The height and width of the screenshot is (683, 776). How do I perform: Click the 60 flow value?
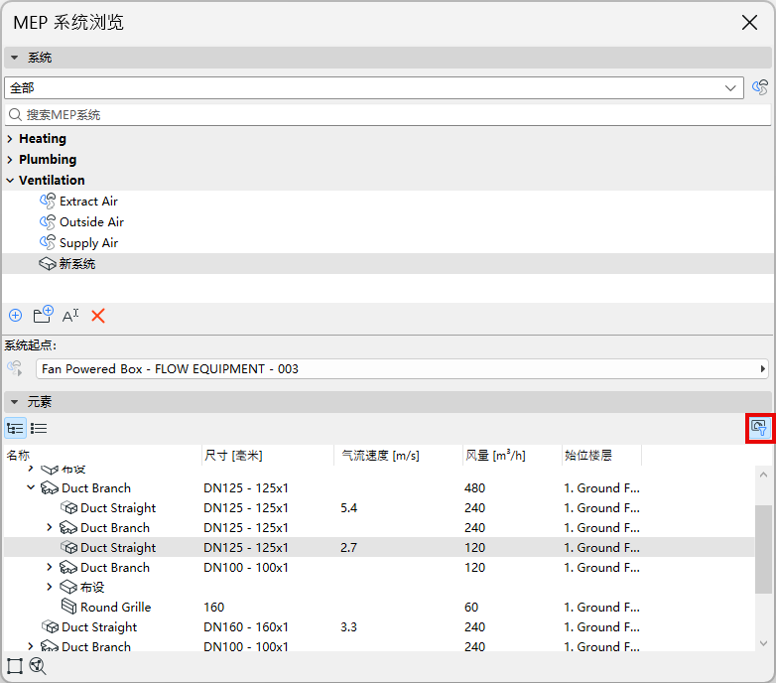point(471,608)
